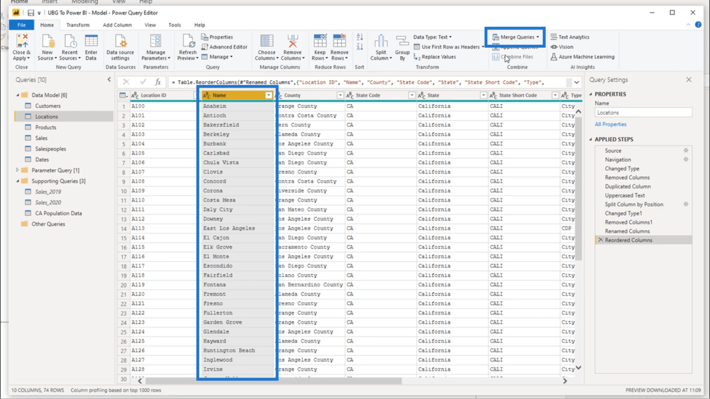710x399 pixels.
Task: Select the CA Population Data query
Action: (x=58, y=213)
